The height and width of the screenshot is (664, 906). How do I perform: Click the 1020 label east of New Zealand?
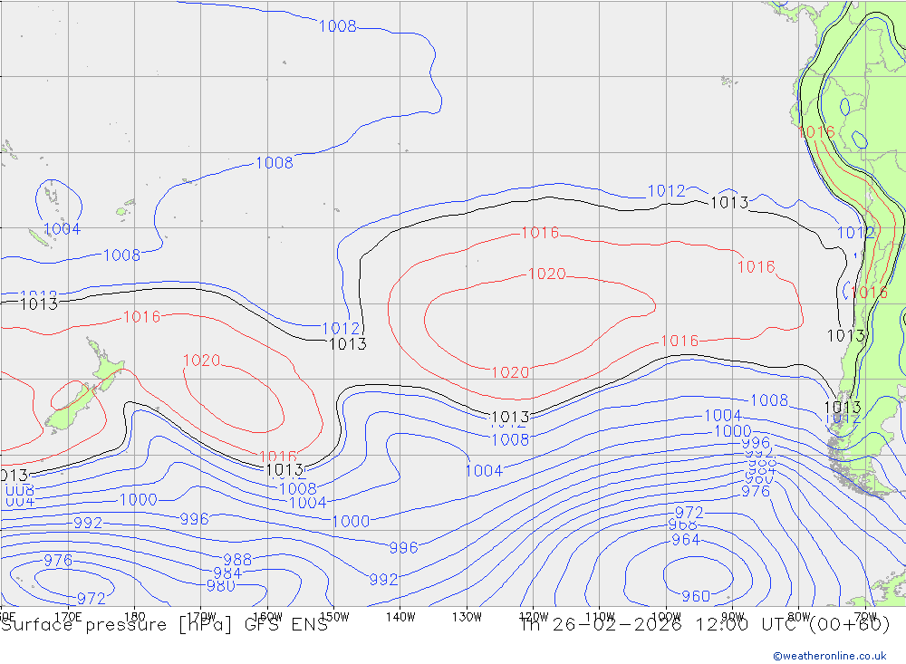click(202, 361)
